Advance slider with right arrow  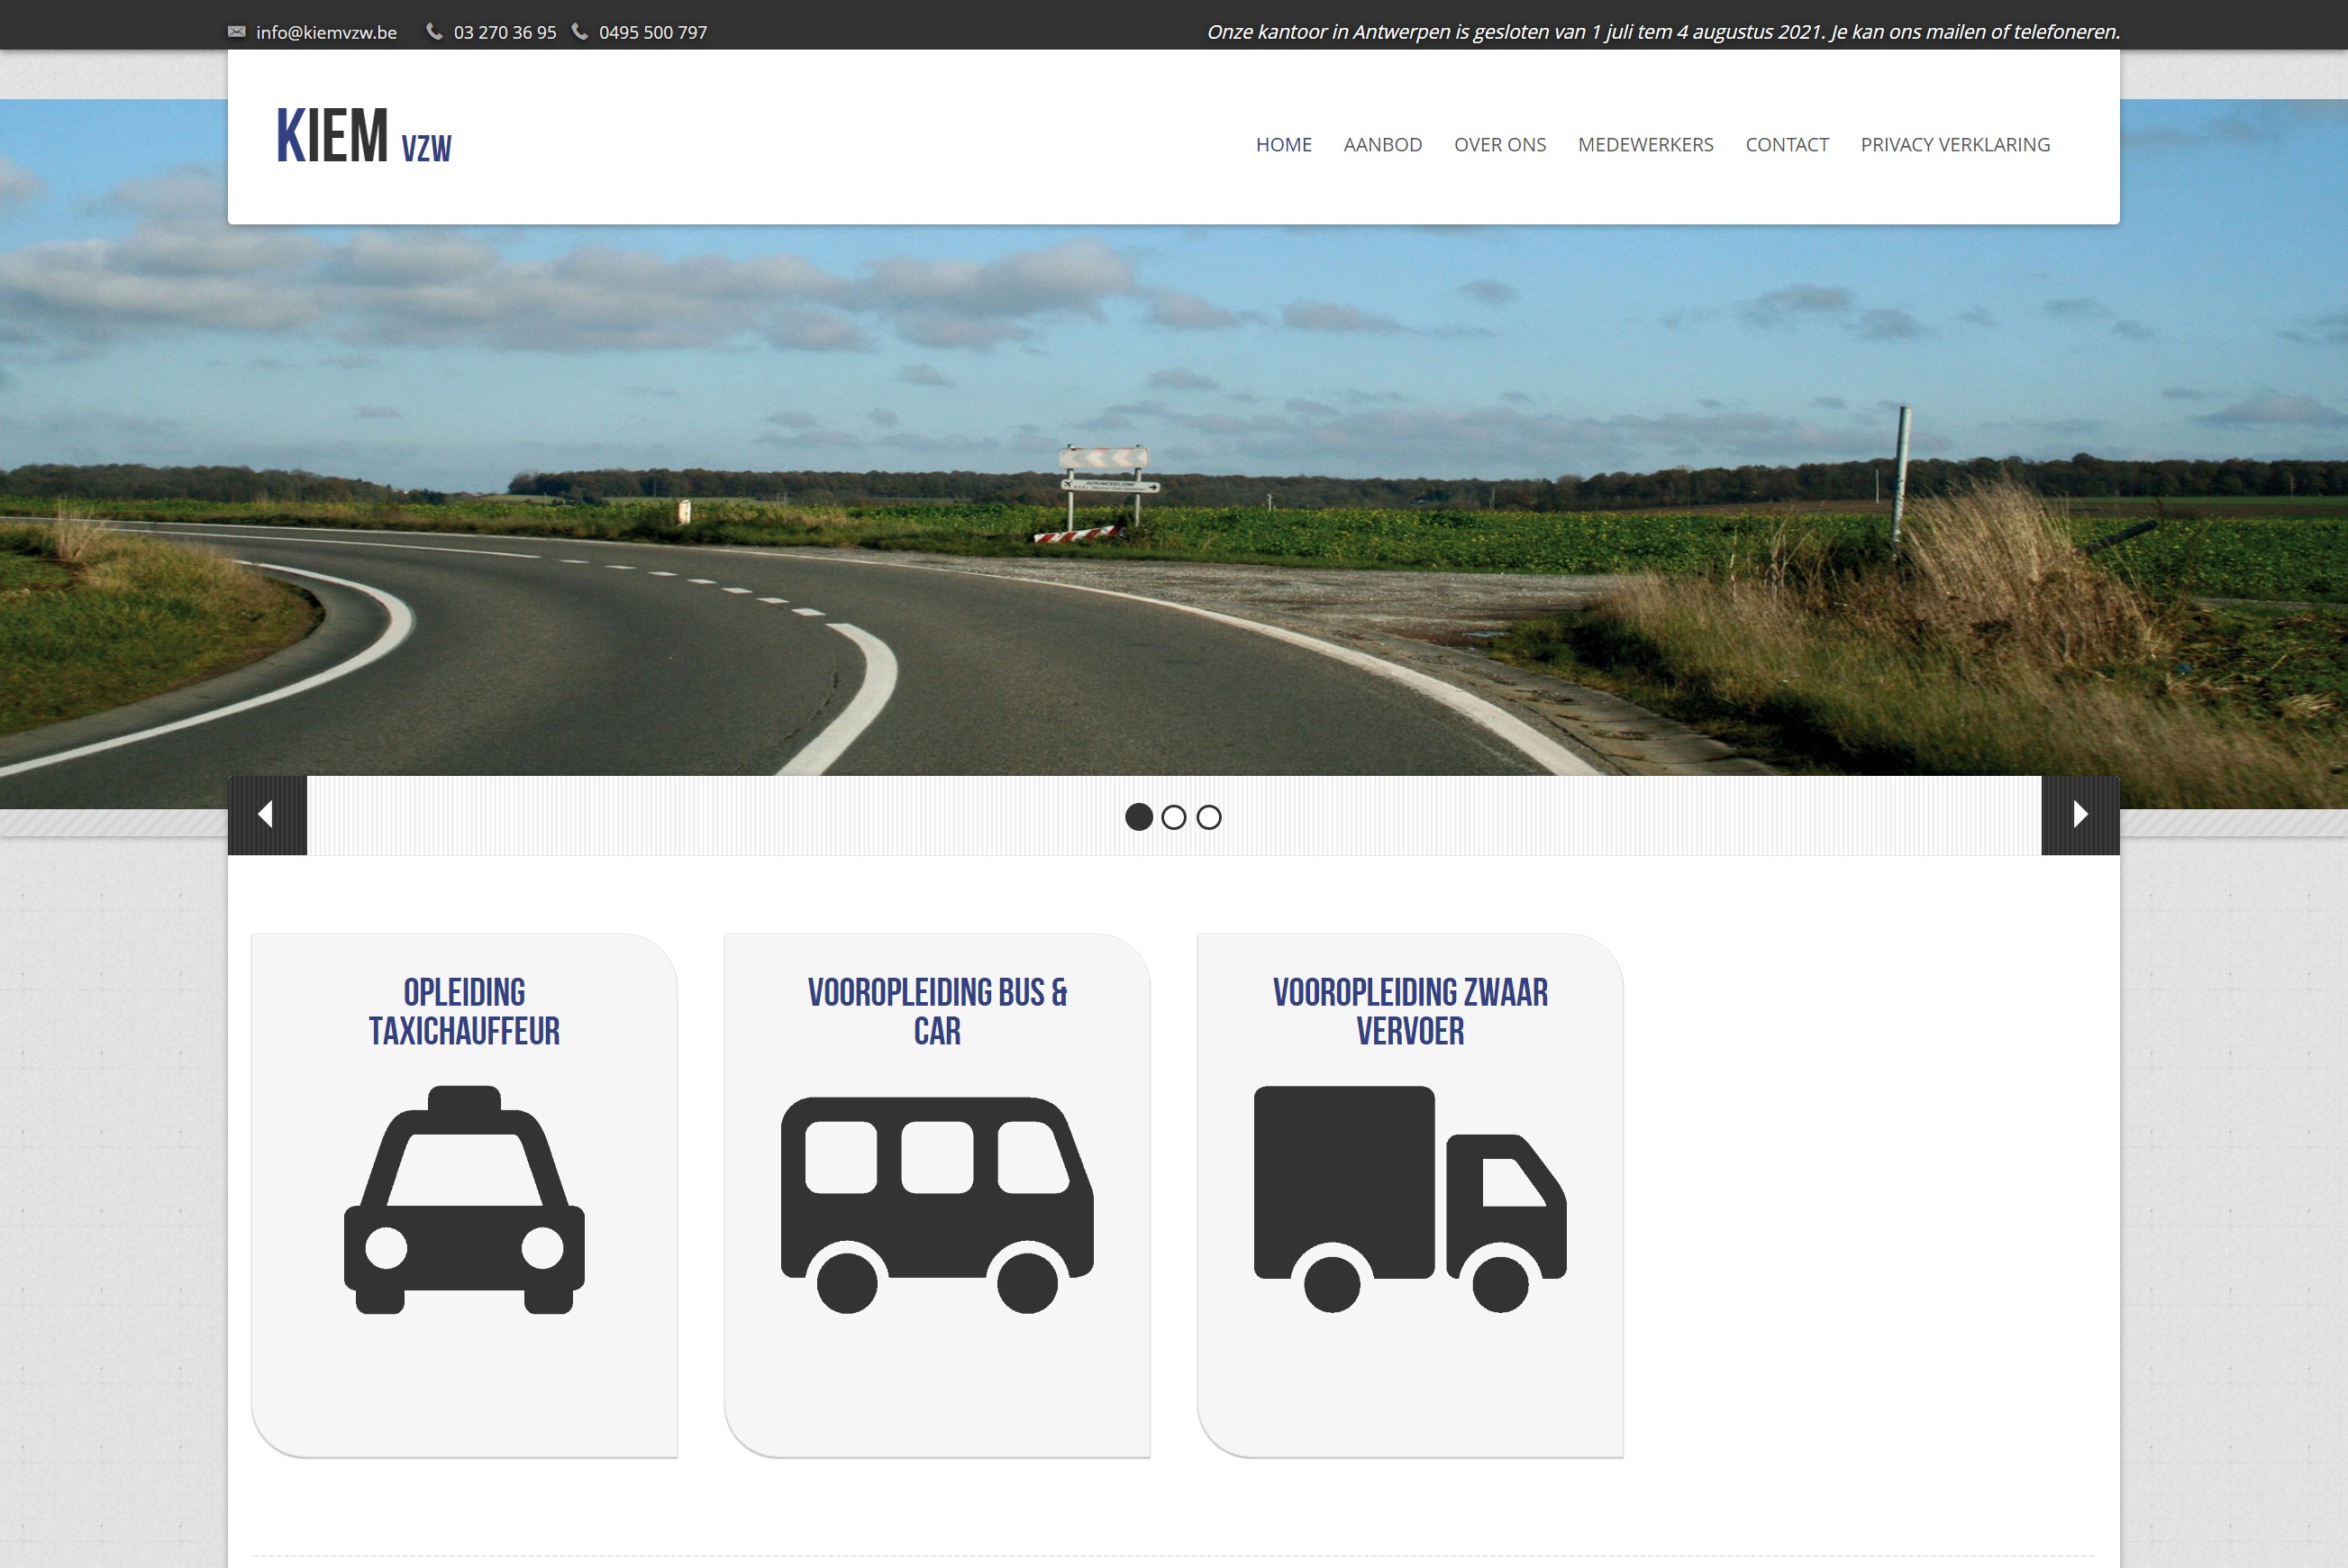(2080, 815)
